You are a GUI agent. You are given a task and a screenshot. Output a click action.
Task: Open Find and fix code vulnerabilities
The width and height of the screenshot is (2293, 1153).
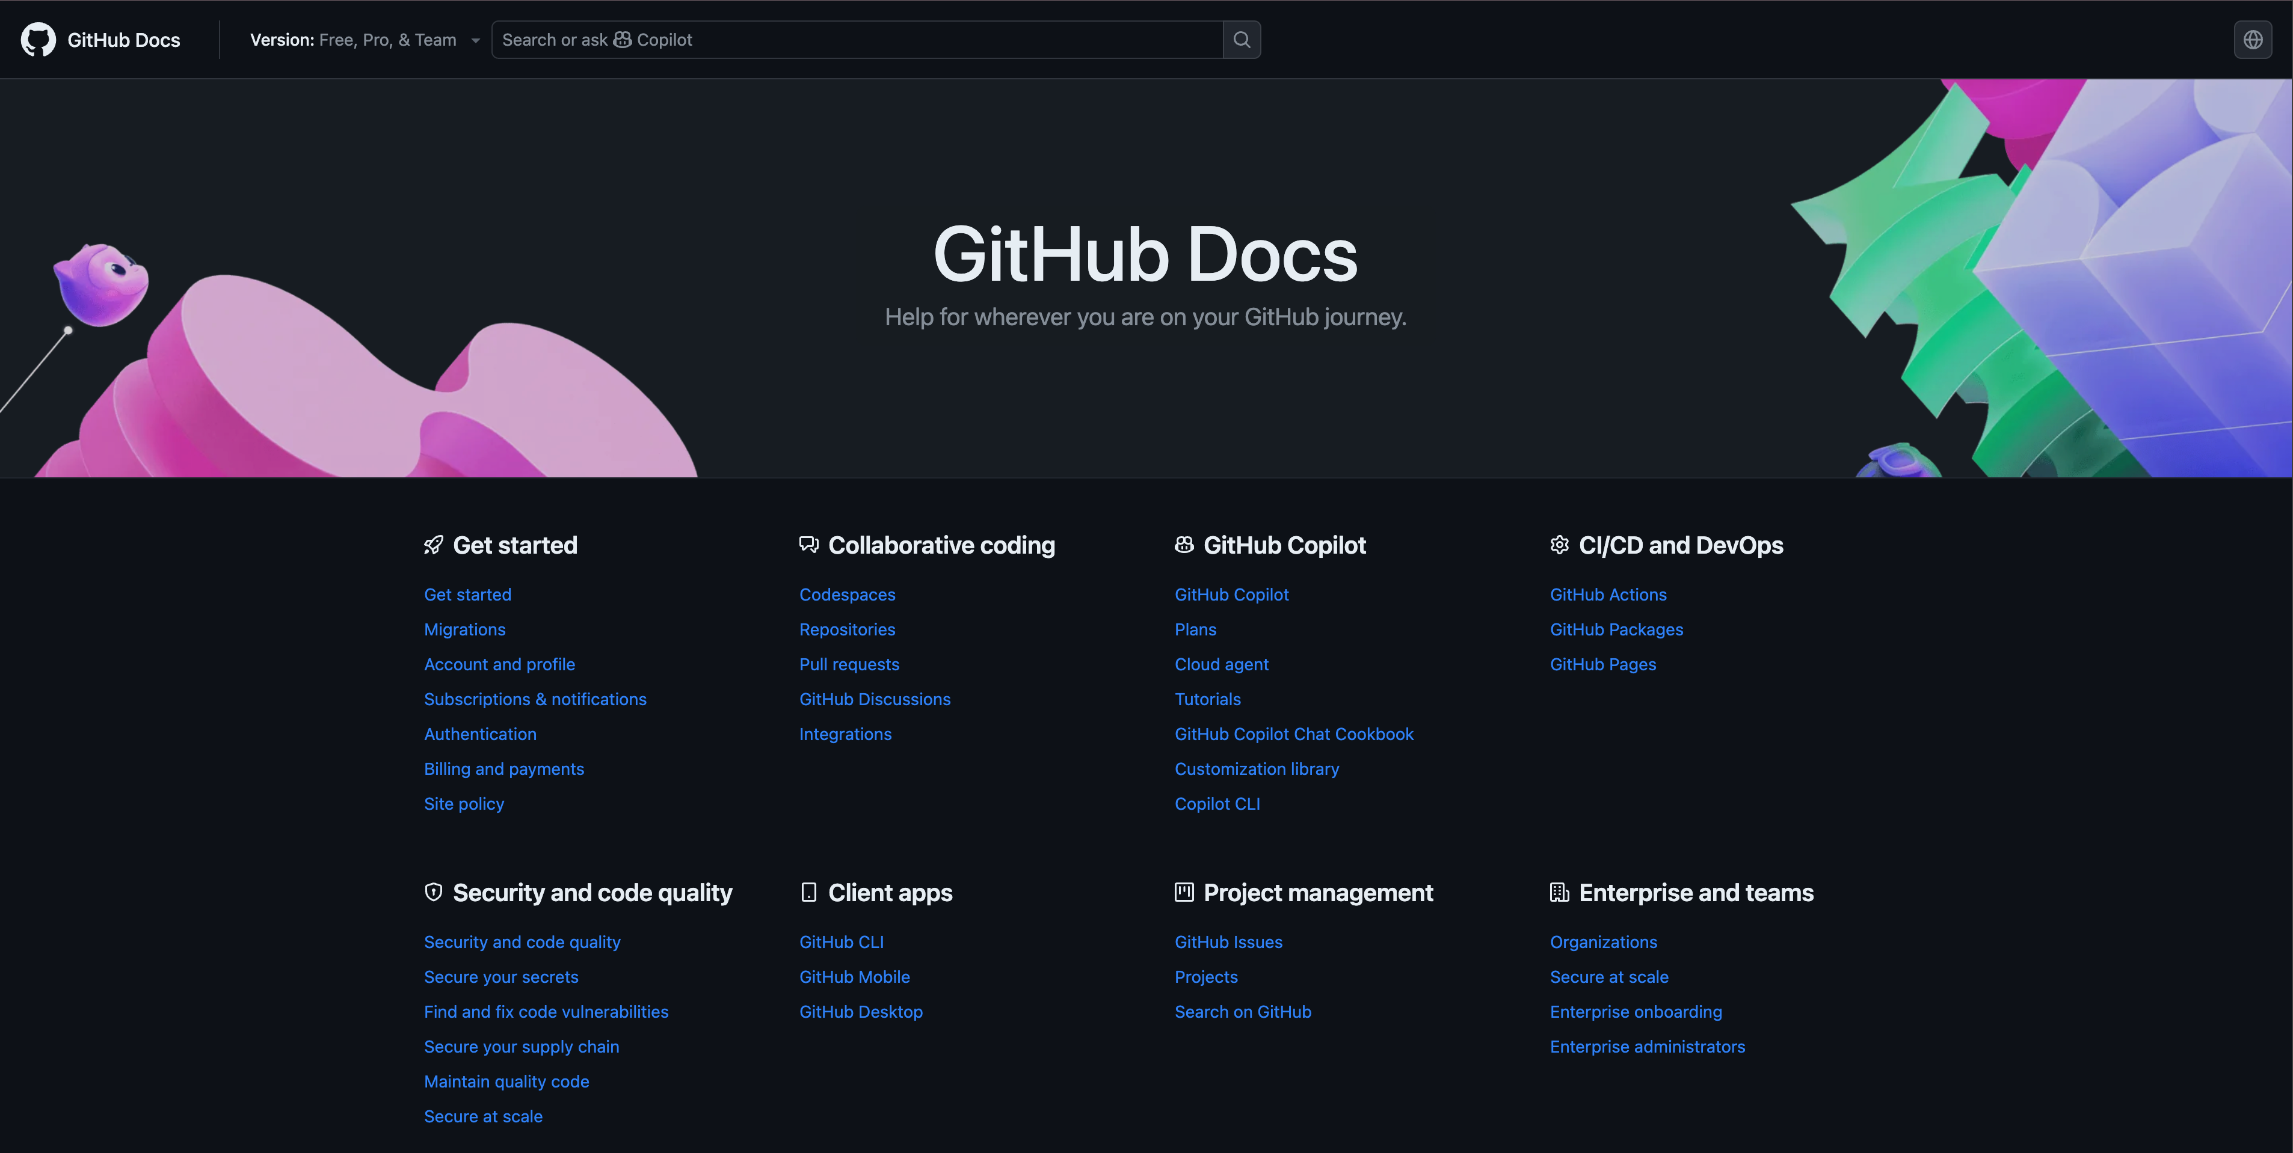[547, 1012]
